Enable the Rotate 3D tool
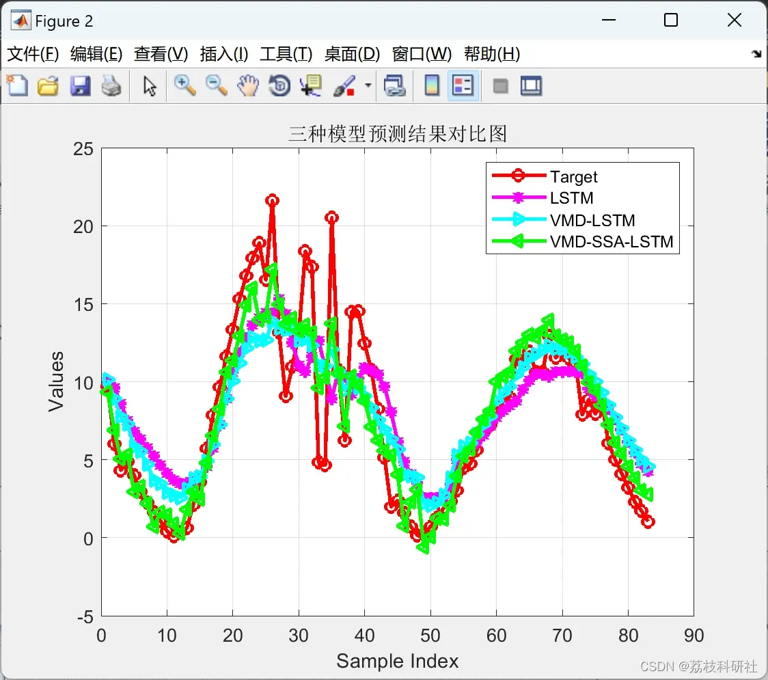 pyautogui.click(x=279, y=85)
